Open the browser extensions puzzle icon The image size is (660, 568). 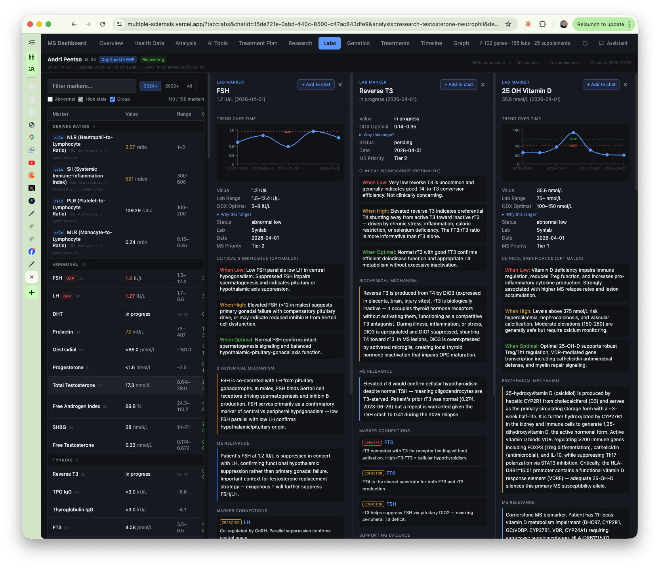(542, 24)
